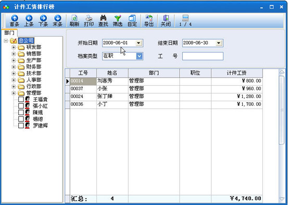Toggle the 管理部 node expander
288x205 pixels.
tap(14, 93)
